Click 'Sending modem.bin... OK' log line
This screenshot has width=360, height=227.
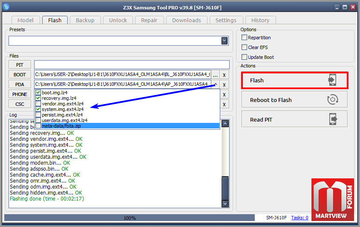click(40, 163)
